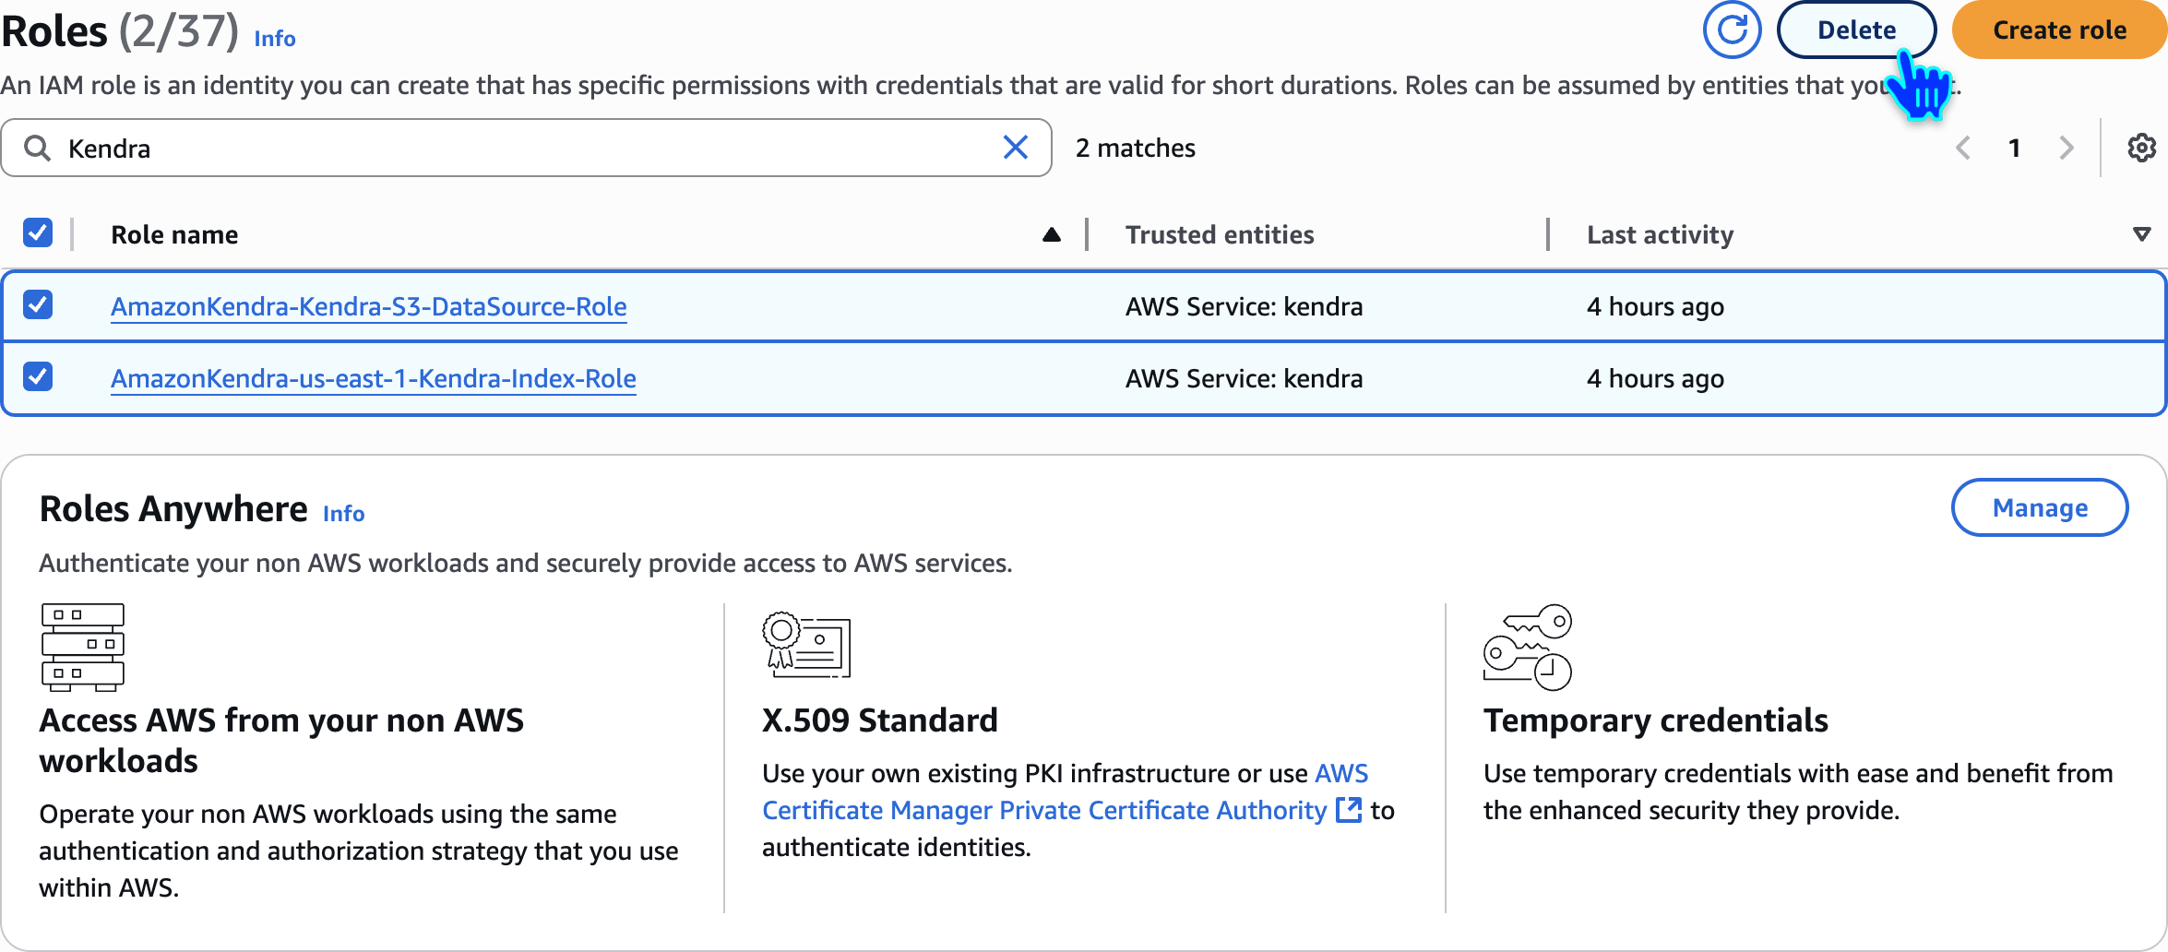Click the Last activity column header
Image resolution: width=2168 pixels, height=952 pixels.
(x=1661, y=234)
